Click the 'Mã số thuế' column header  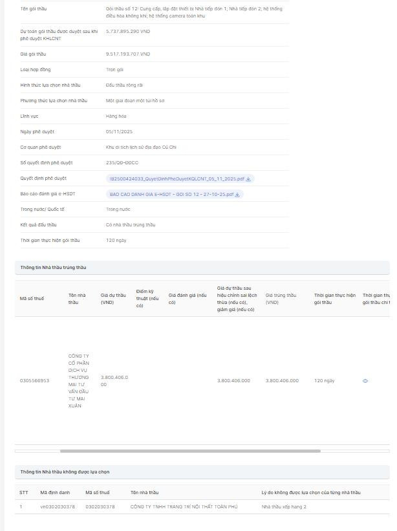(32, 298)
